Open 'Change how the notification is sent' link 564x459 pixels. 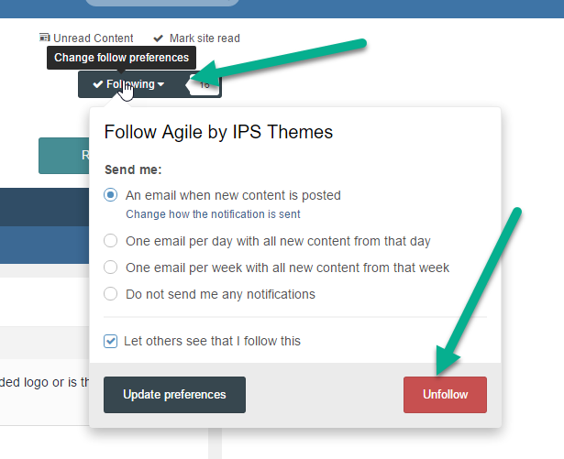(213, 214)
